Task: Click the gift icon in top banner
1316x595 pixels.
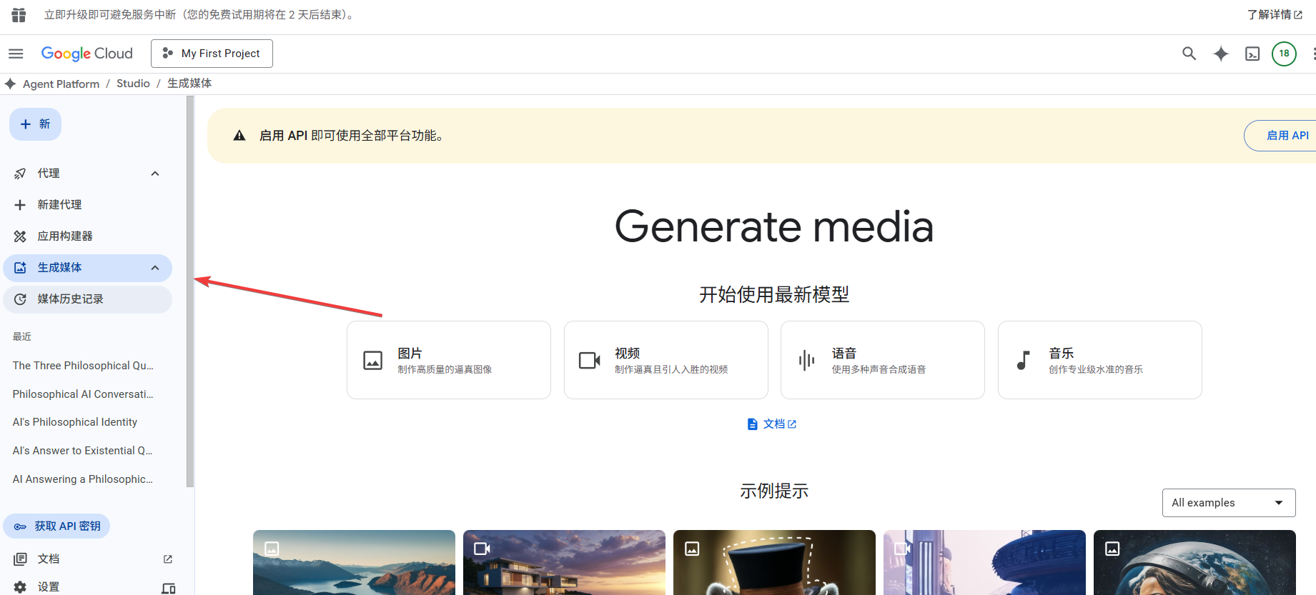Action: tap(19, 15)
